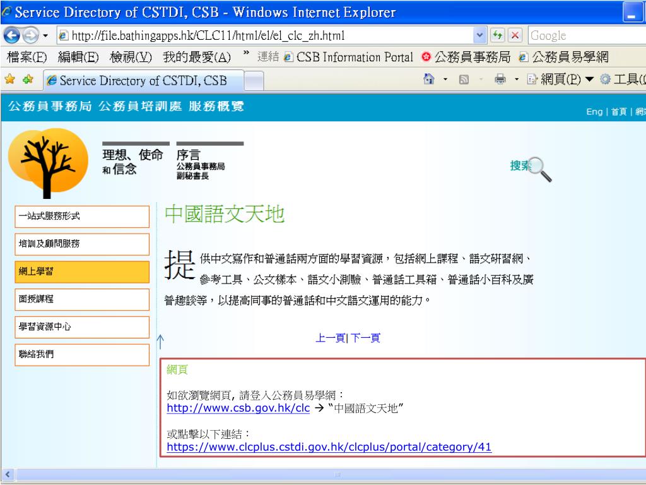Click the Internet Explorer title bar icon
The image size is (646, 485).
point(6,13)
